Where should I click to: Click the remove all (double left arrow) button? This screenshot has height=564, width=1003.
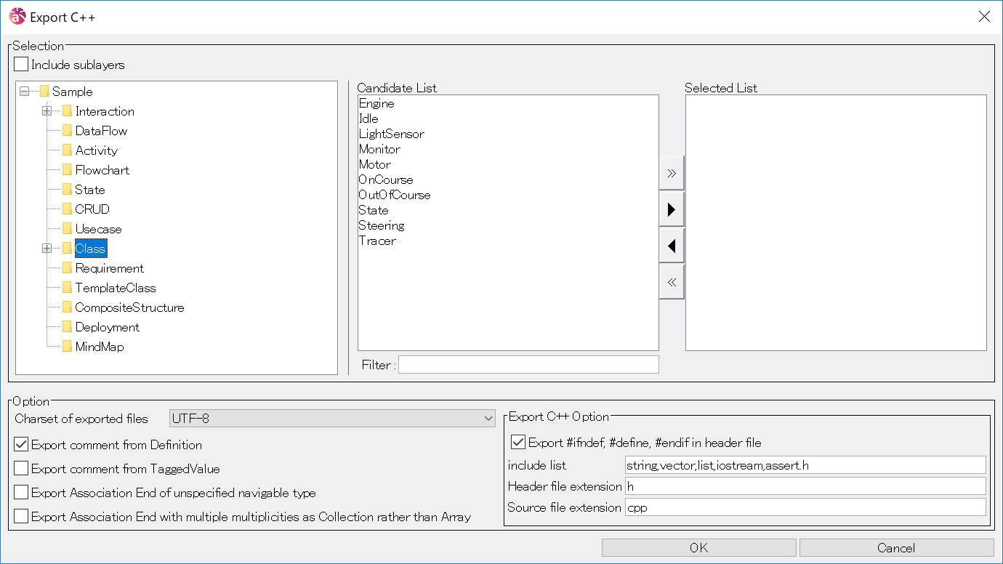point(672,282)
